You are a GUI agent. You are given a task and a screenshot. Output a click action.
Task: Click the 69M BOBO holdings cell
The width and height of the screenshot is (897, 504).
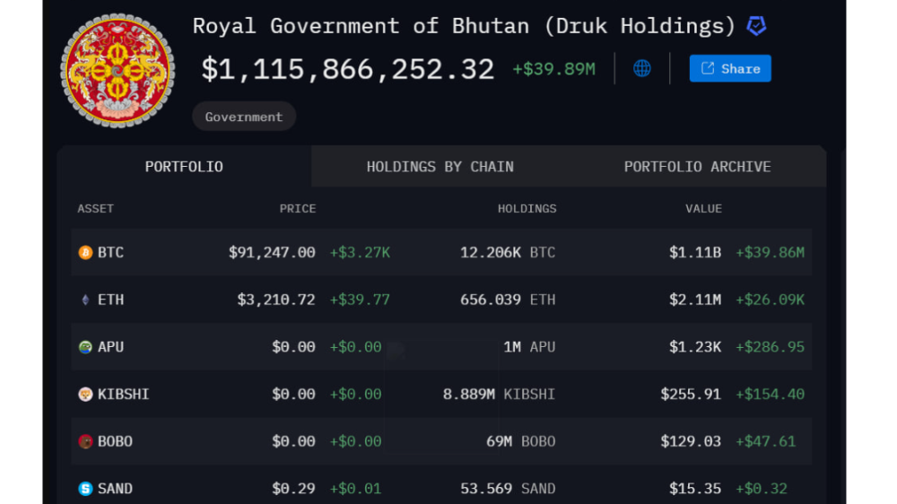(x=520, y=441)
